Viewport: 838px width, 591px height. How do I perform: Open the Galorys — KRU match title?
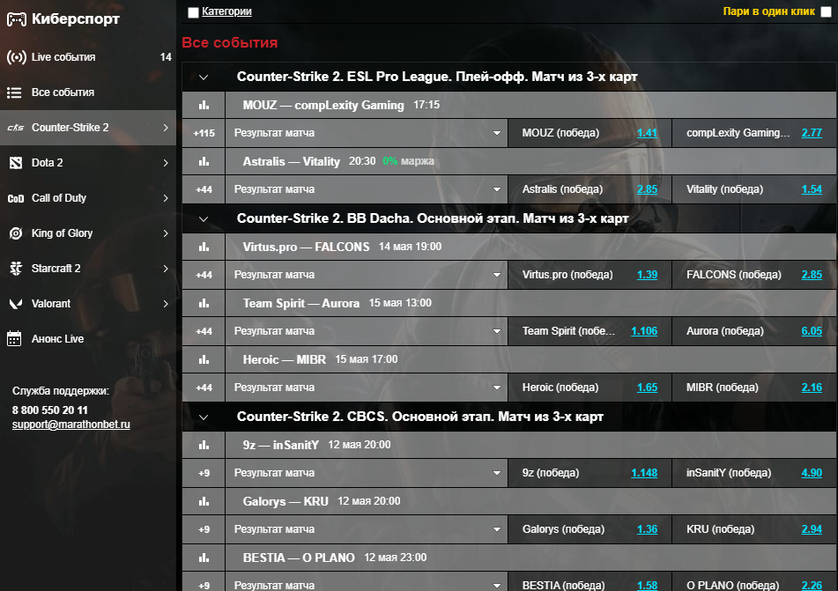coord(286,501)
